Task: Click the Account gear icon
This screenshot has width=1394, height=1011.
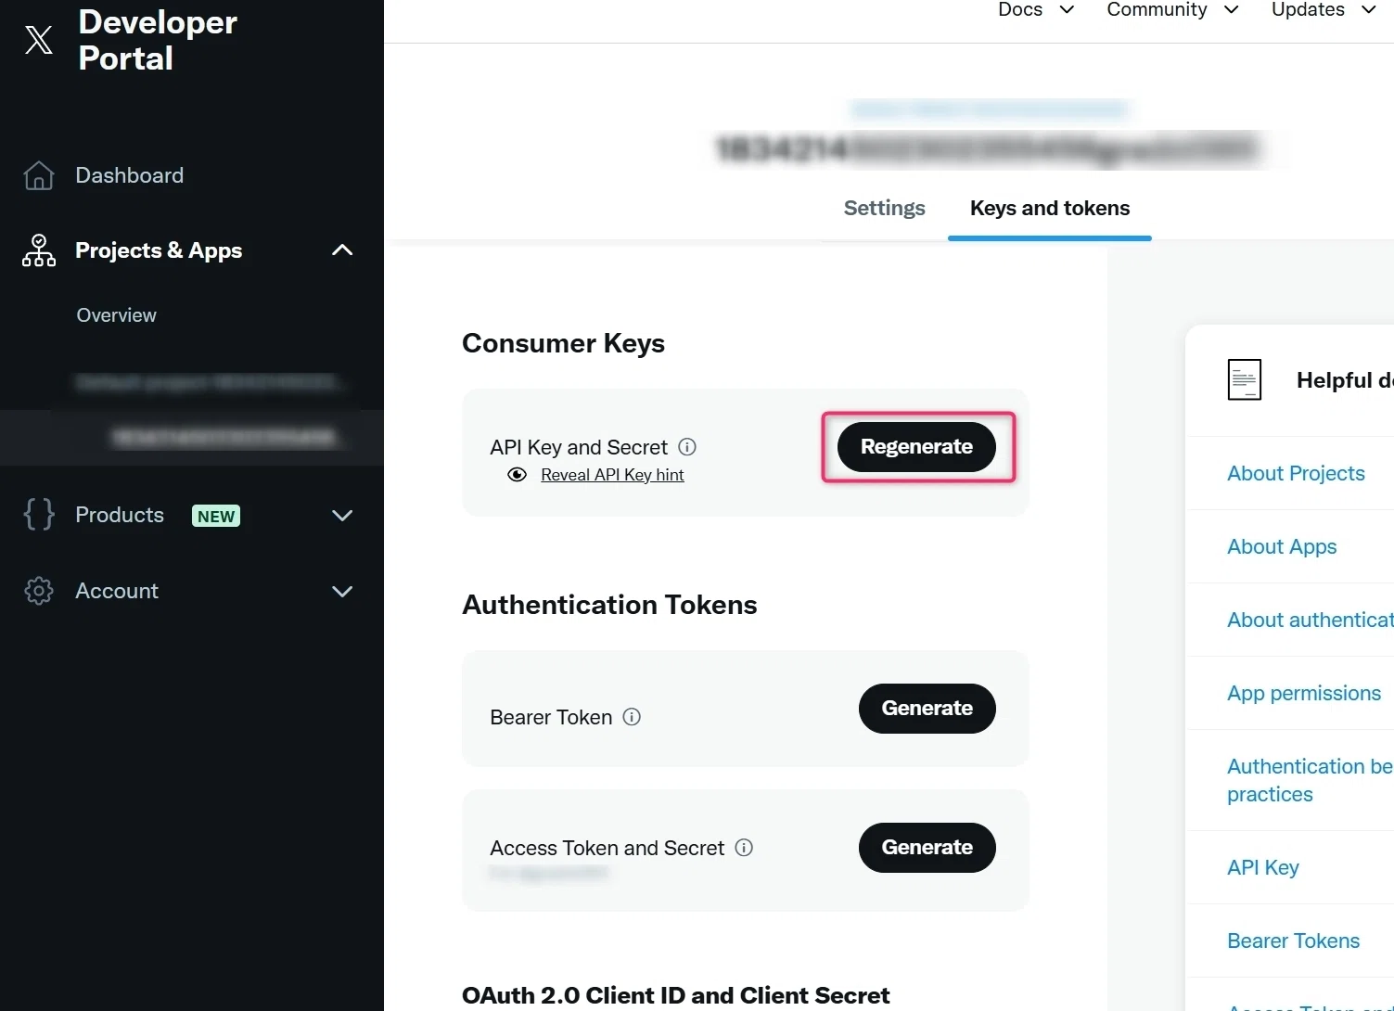Action: click(x=39, y=591)
